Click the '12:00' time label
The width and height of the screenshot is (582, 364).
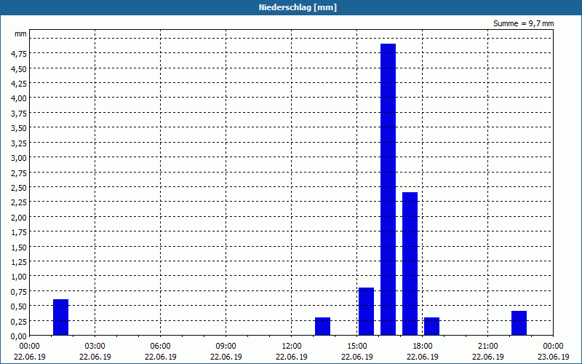point(292,347)
